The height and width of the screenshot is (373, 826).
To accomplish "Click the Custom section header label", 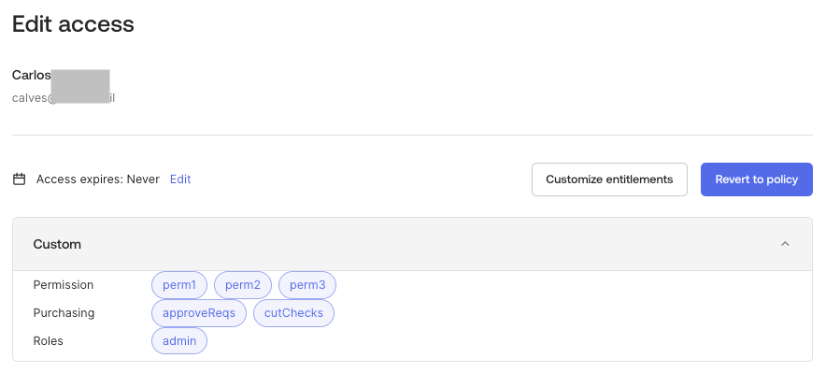I will [57, 244].
